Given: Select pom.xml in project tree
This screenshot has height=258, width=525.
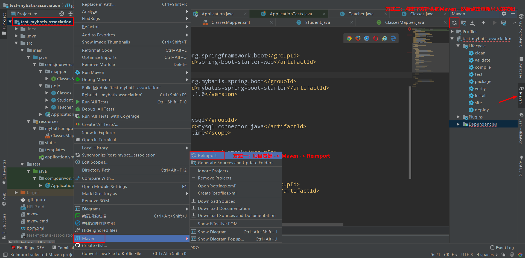Looking at the screenshot, I should 35,228.
